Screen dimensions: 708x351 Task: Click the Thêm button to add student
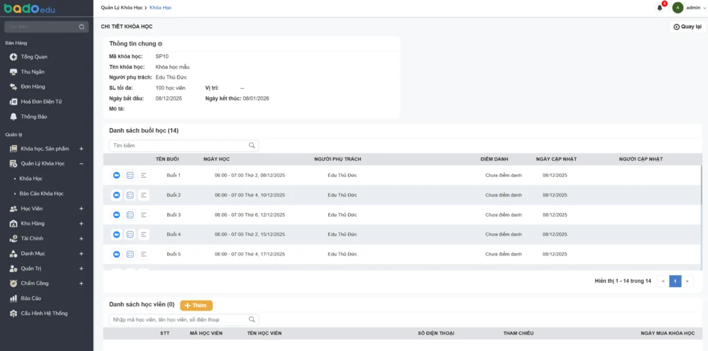(x=196, y=305)
